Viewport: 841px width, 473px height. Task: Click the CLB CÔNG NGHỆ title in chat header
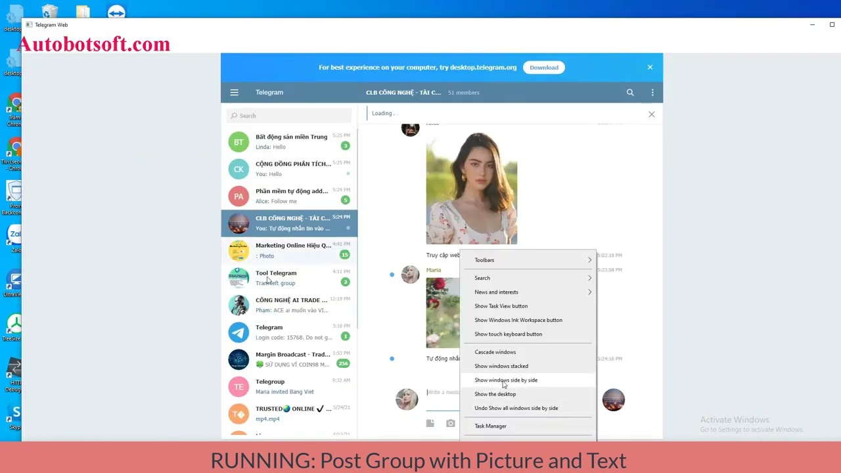pos(403,93)
